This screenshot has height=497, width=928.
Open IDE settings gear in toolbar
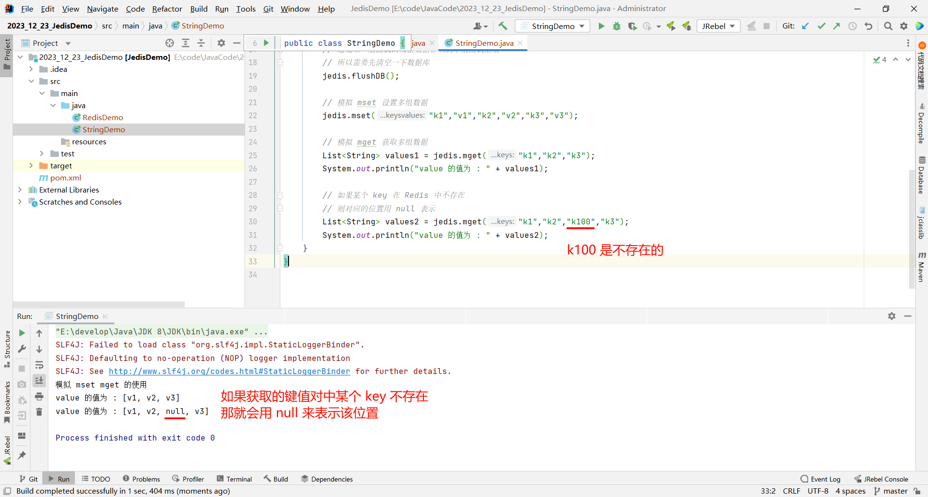[x=904, y=26]
